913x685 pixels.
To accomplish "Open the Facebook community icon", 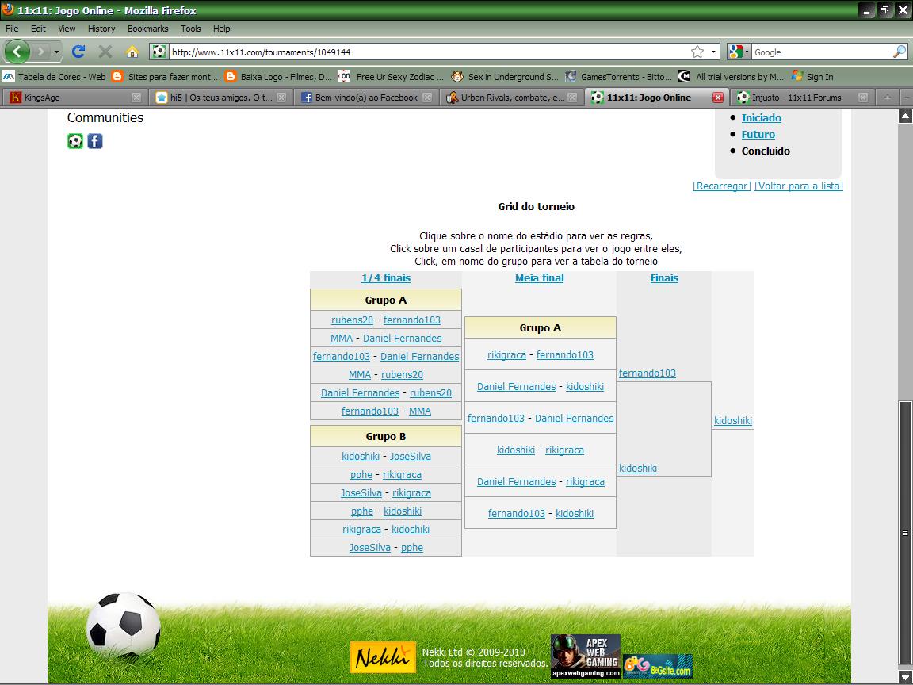I will pyautogui.click(x=95, y=141).
